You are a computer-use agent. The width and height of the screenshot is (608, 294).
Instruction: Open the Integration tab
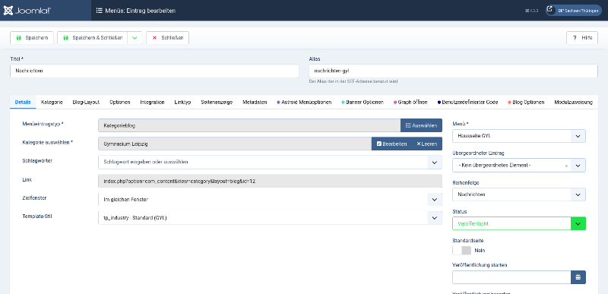click(153, 103)
